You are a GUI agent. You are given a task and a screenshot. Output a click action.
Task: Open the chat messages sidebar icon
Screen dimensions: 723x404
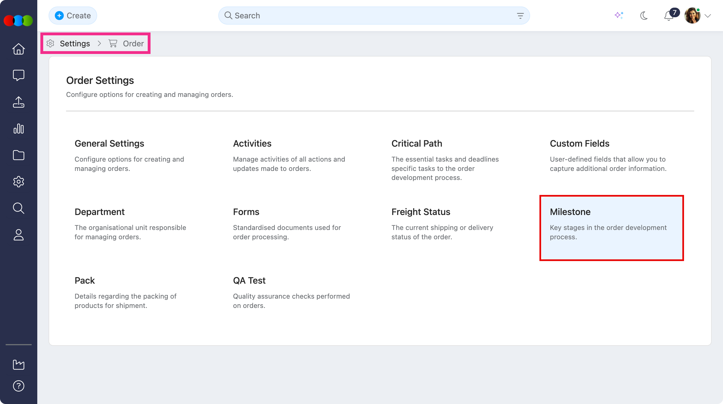click(x=19, y=75)
